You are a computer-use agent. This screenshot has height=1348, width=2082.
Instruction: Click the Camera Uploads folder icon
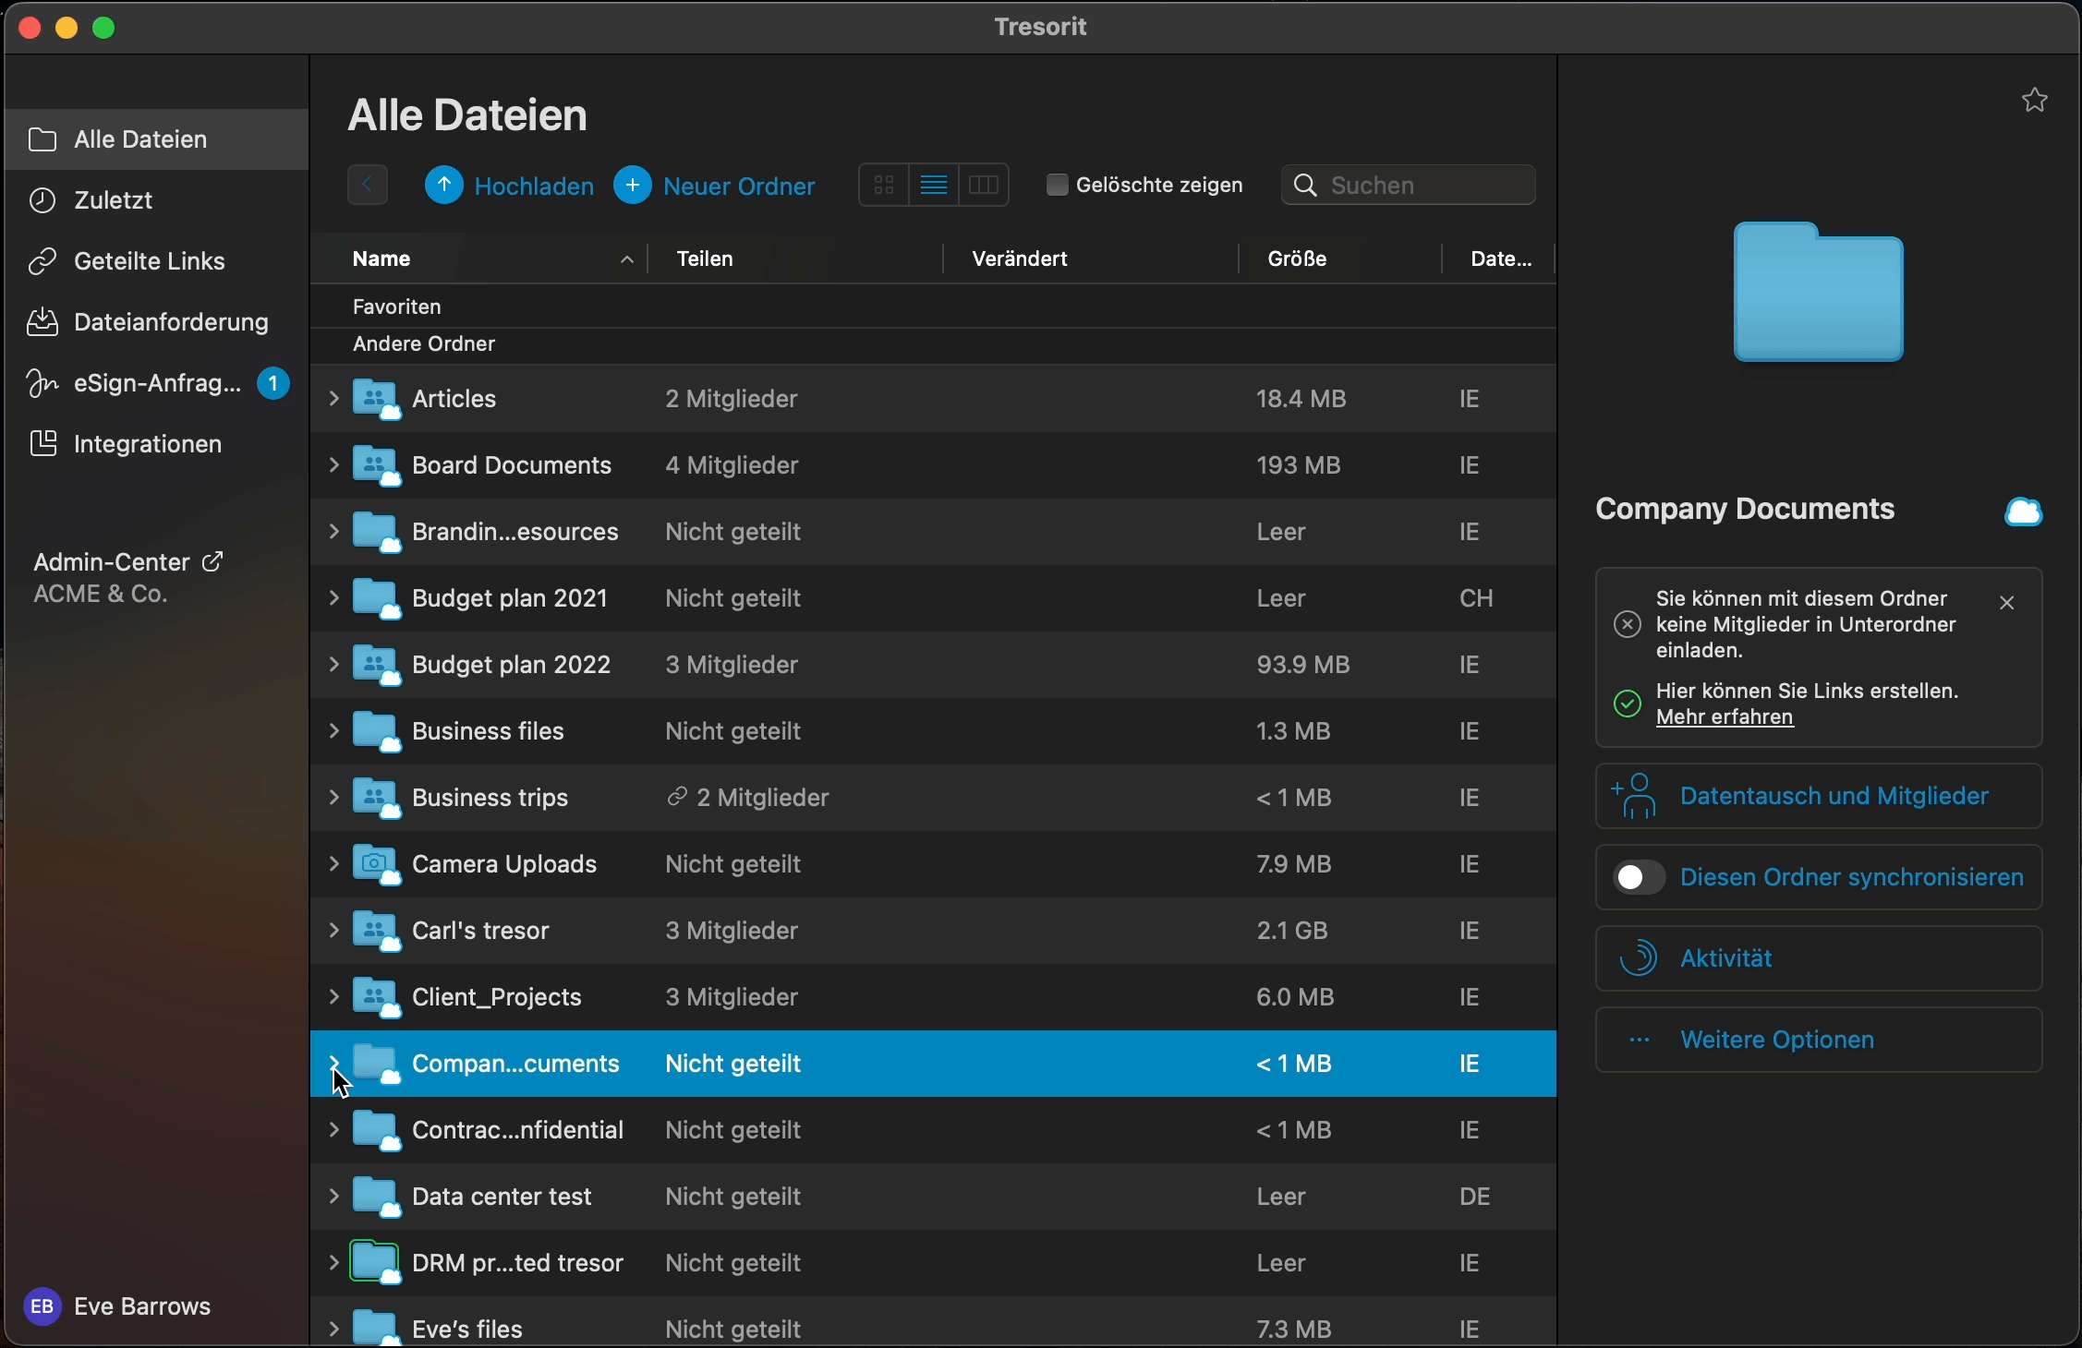click(x=376, y=864)
